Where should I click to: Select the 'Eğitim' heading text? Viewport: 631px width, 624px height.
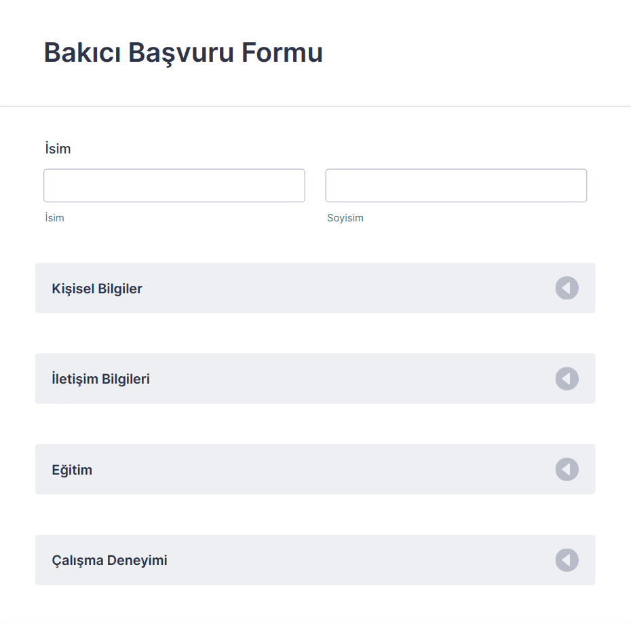pos(72,470)
